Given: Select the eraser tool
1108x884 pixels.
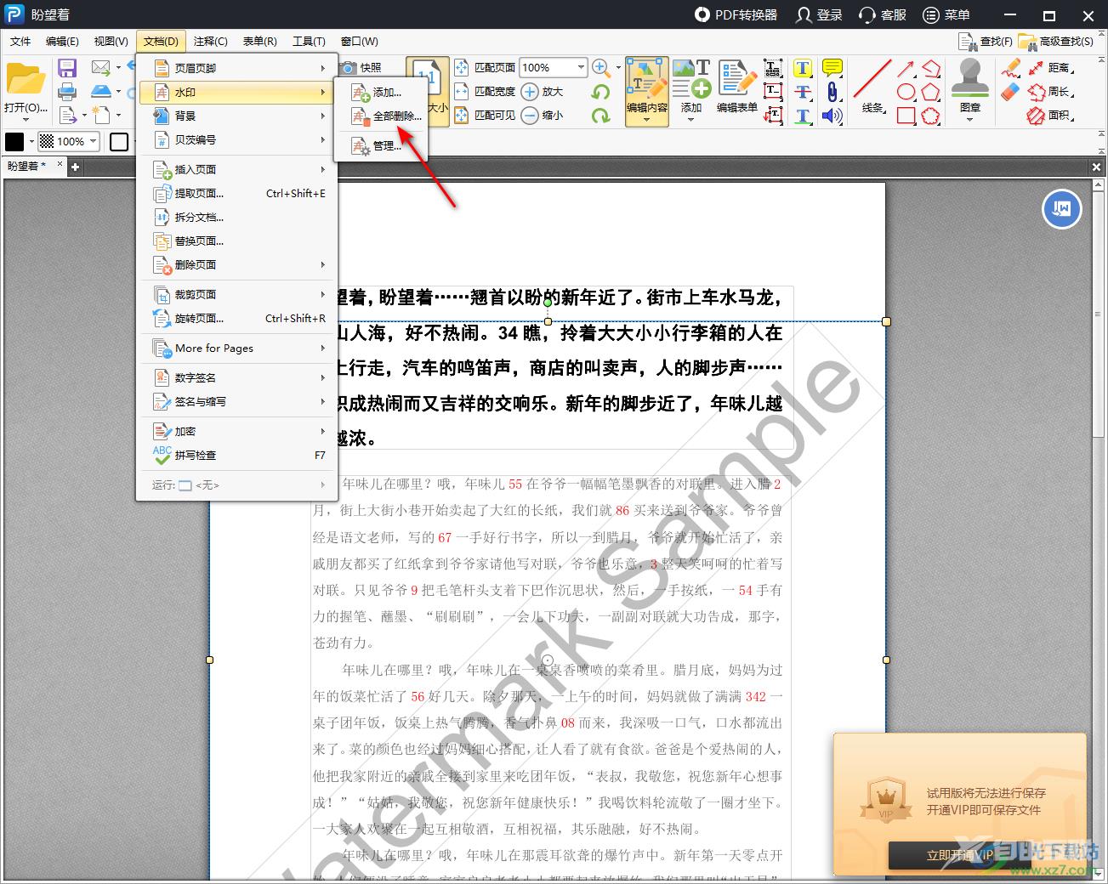Looking at the screenshot, I should click(1010, 92).
